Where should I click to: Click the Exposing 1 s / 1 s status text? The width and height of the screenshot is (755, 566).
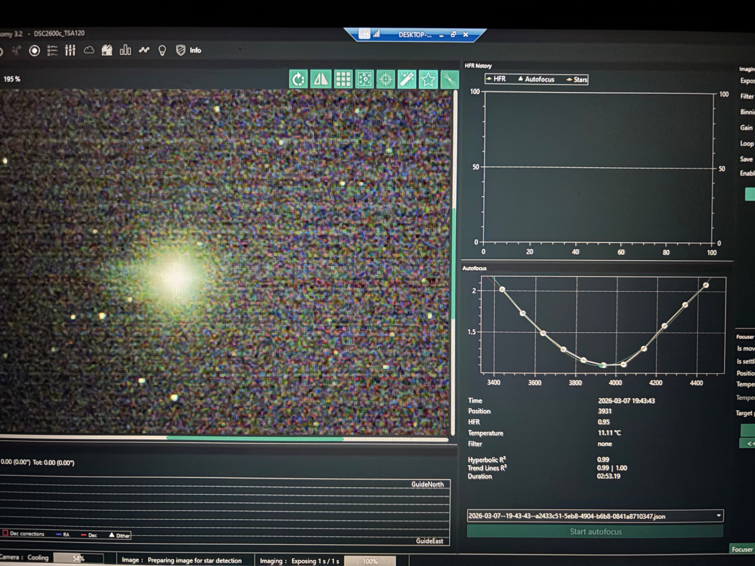(x=315, y=561)
